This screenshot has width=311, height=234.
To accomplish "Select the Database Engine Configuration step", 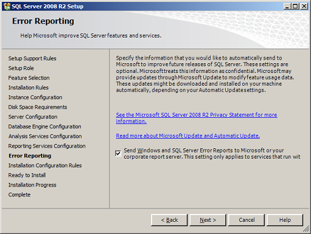I will (x=44, y=126).
